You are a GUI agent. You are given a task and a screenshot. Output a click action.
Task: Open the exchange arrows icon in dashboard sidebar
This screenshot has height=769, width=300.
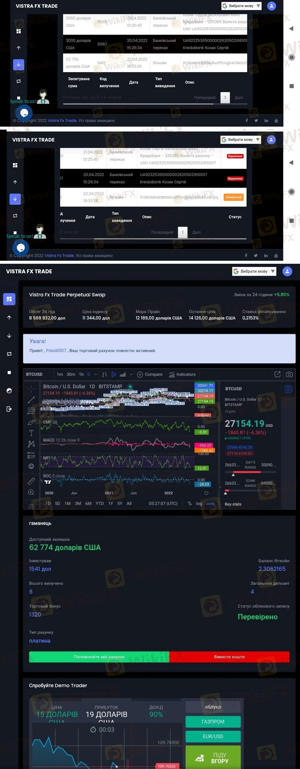9,354
